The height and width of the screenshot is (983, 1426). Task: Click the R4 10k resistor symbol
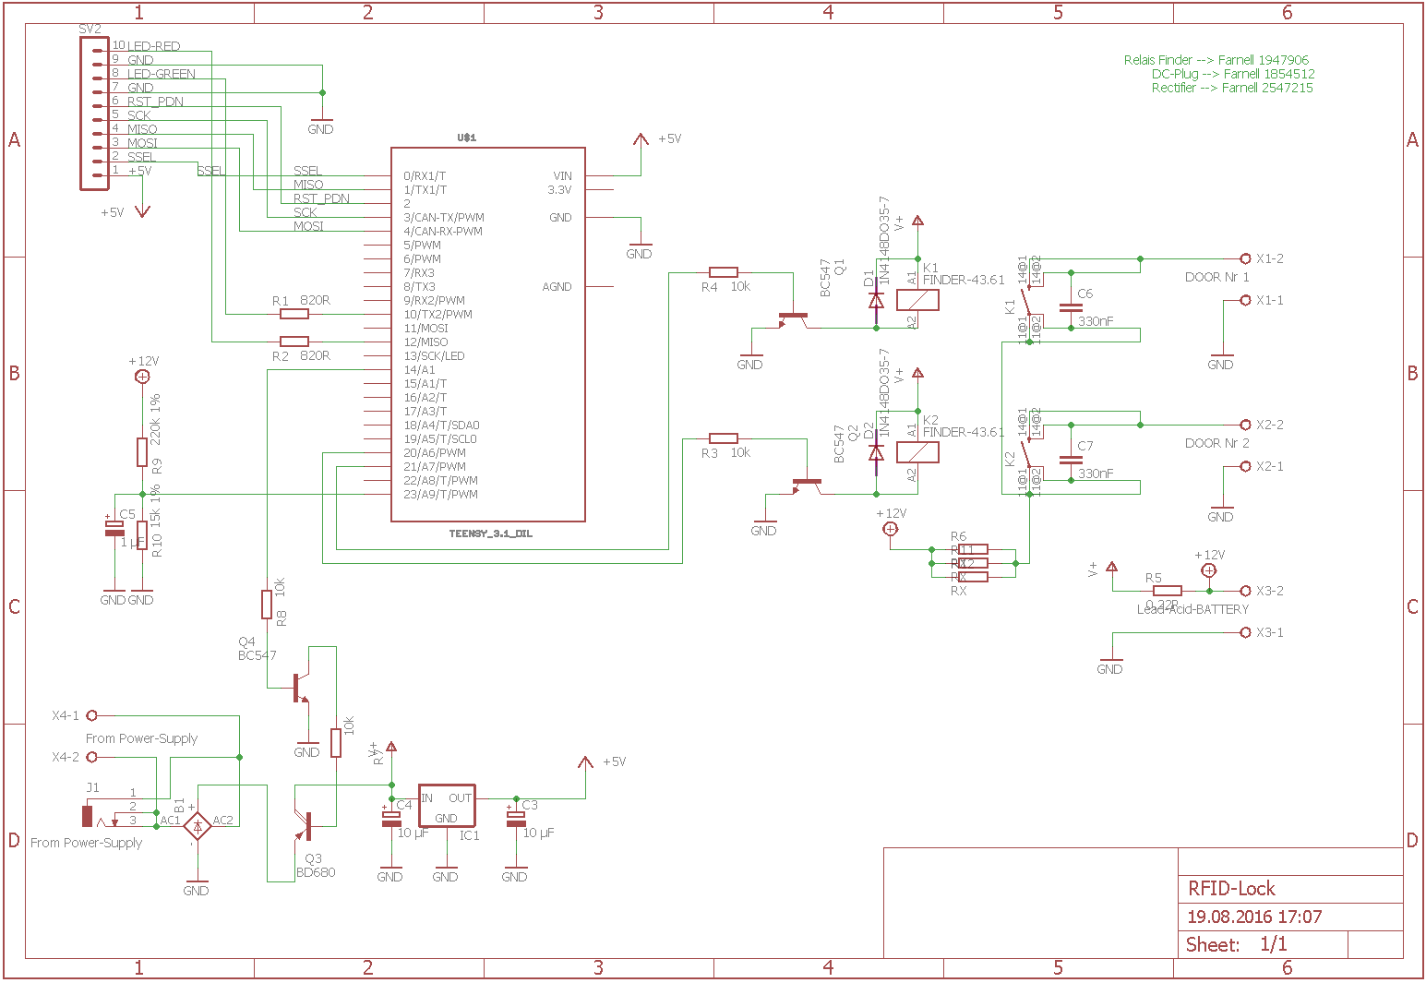[x=724, y=272]
